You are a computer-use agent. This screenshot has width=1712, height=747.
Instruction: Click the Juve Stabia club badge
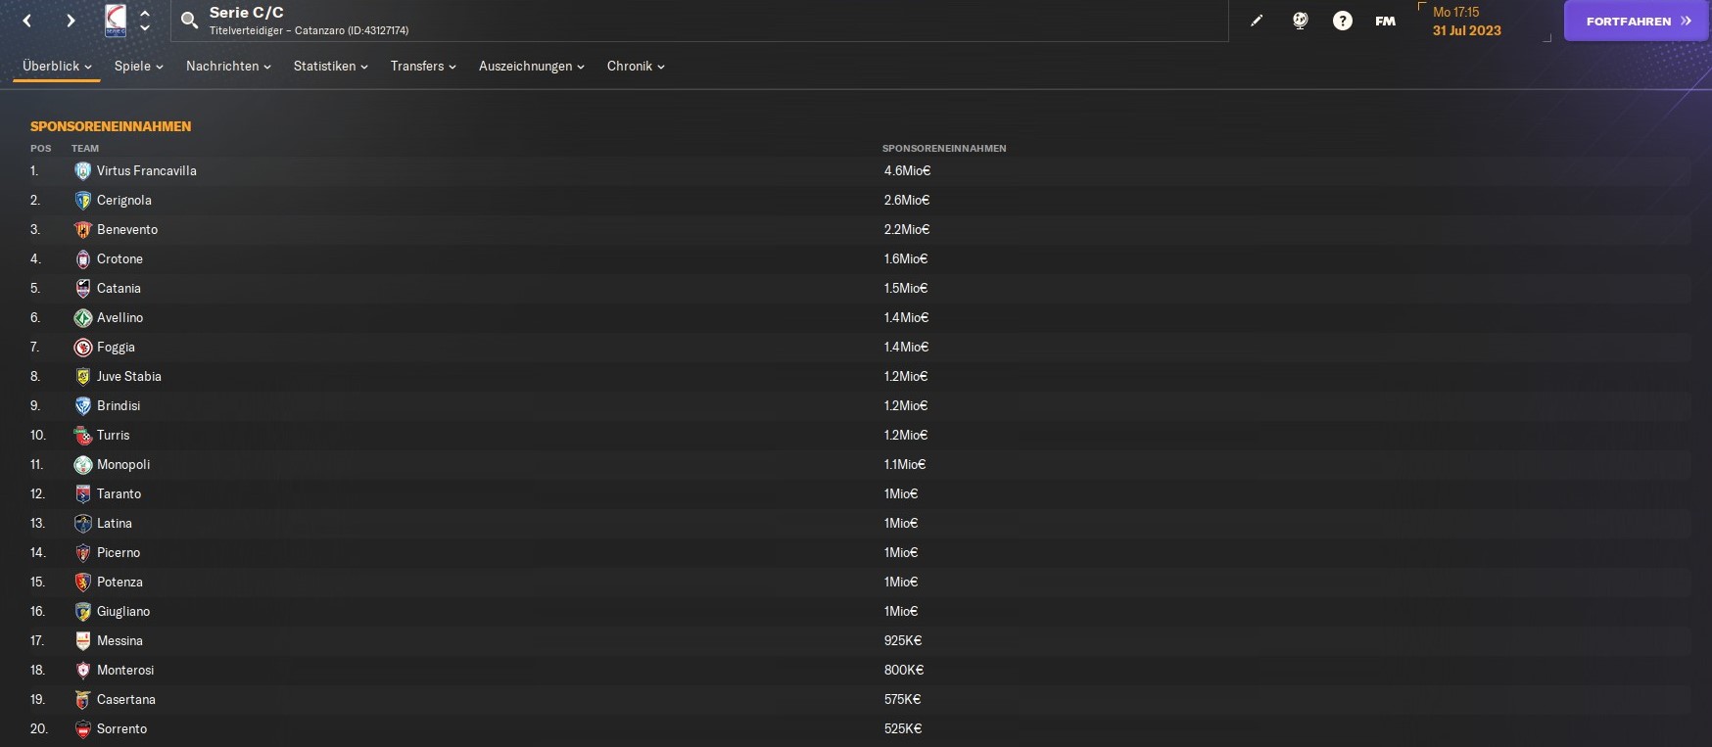click(x=83, y=376)
